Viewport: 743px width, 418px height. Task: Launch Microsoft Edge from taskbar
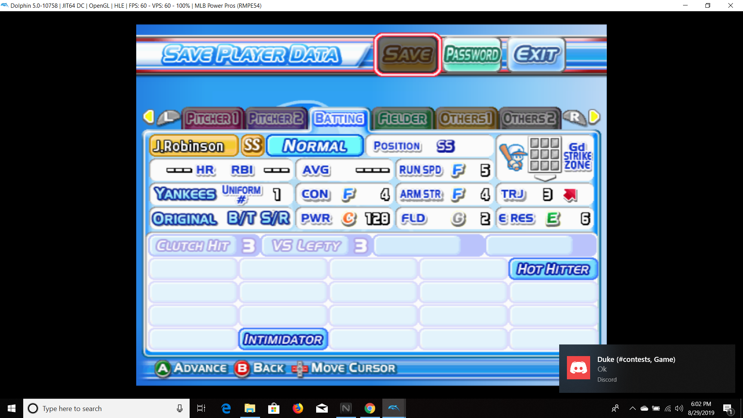(226, 408)
